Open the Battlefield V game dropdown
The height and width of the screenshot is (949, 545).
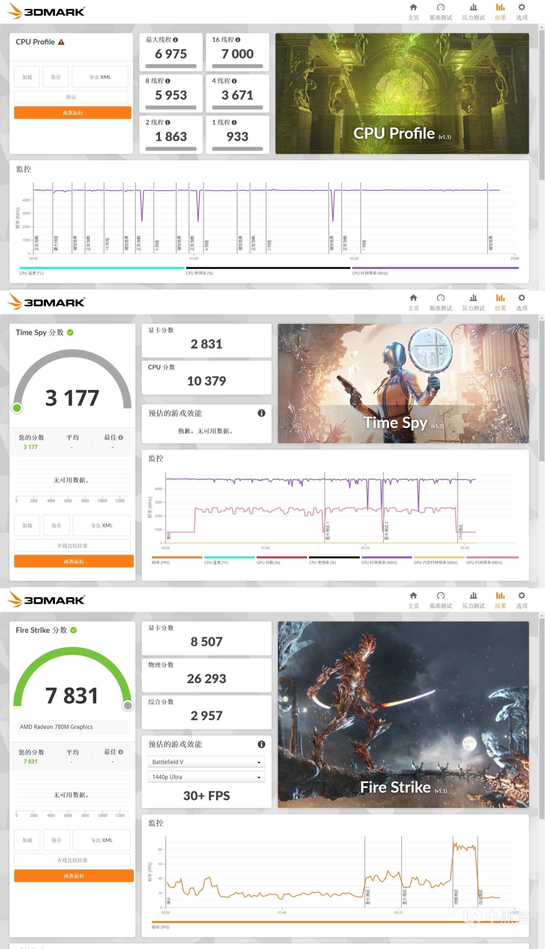click(207, 762)
